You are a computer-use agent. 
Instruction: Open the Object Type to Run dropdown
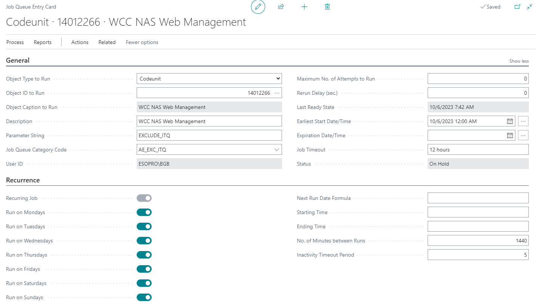(x=209, y=79)
